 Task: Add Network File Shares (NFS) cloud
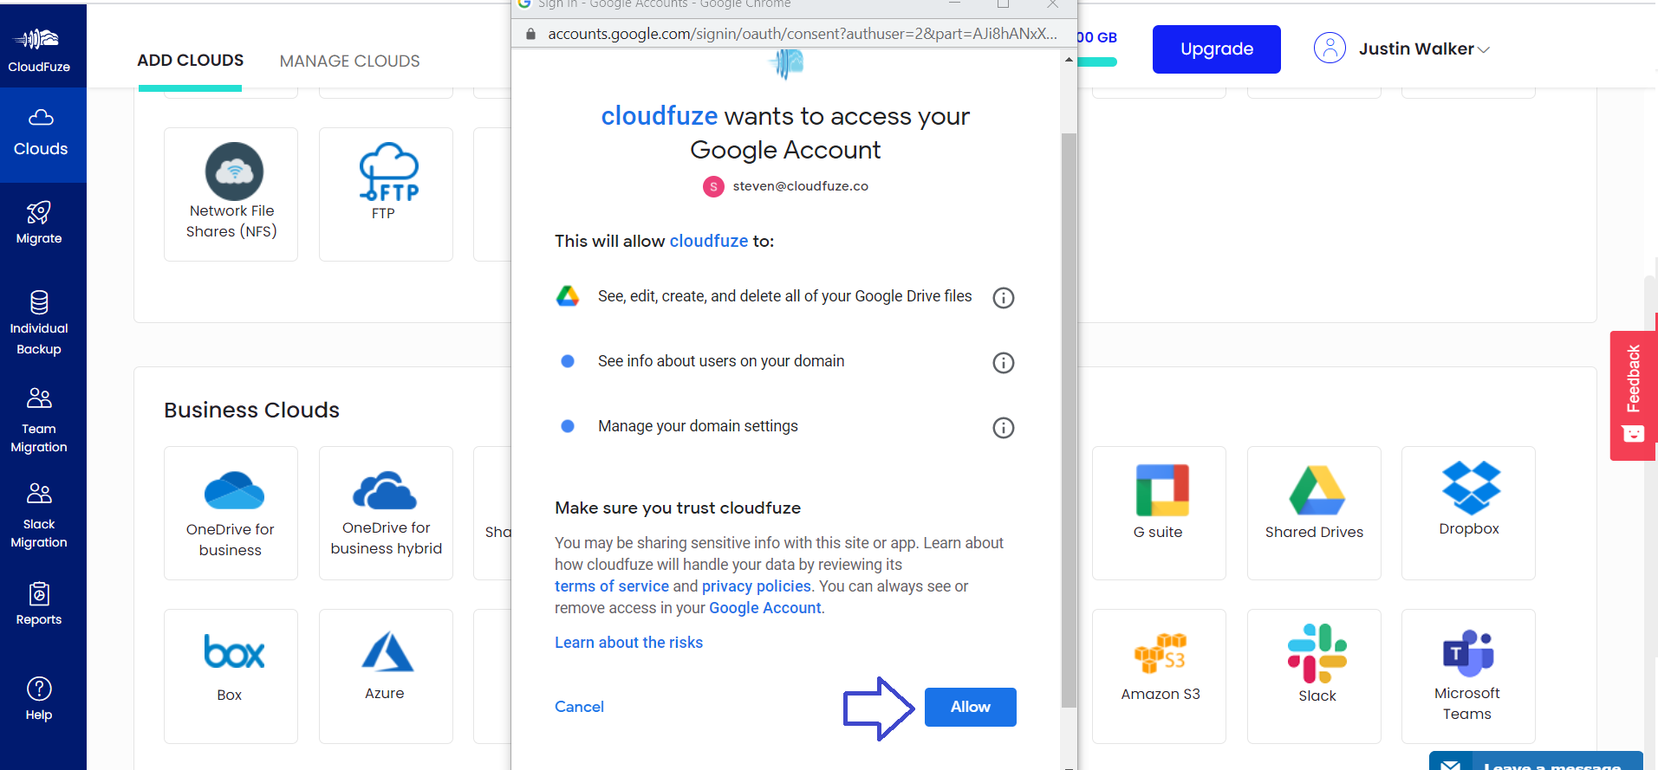[x=231, y=194]
